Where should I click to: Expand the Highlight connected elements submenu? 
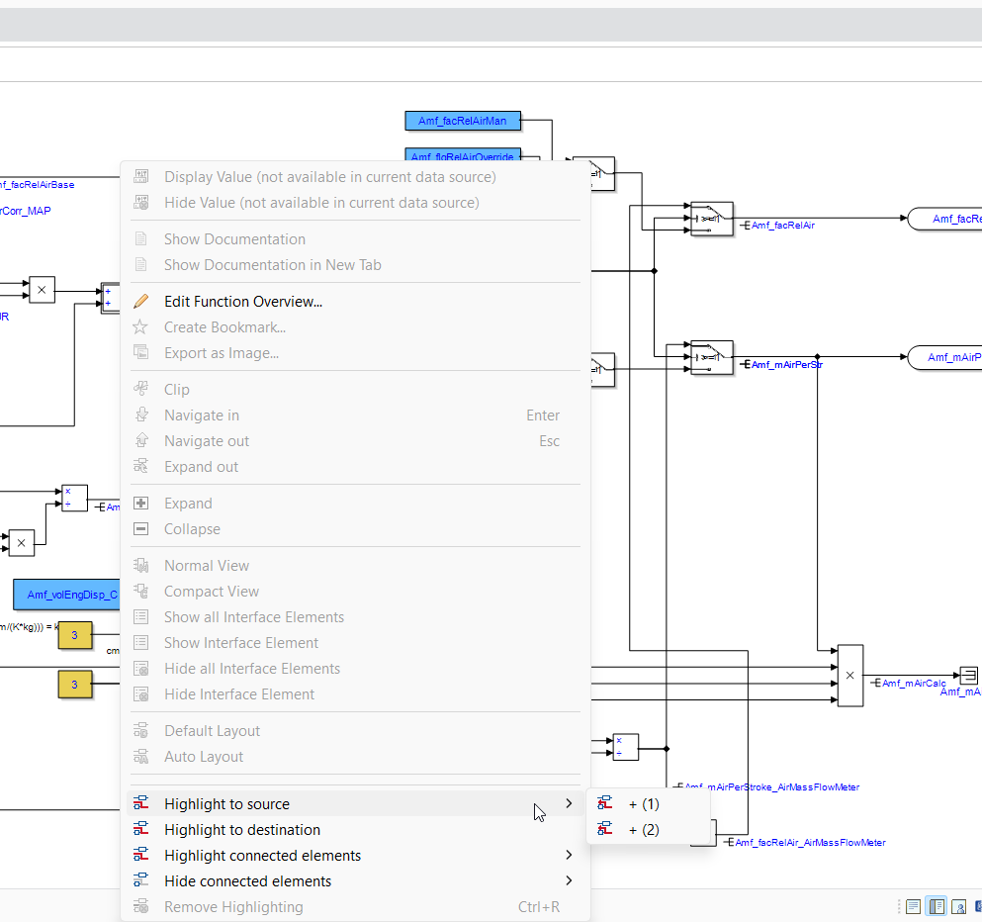point(570,855)
